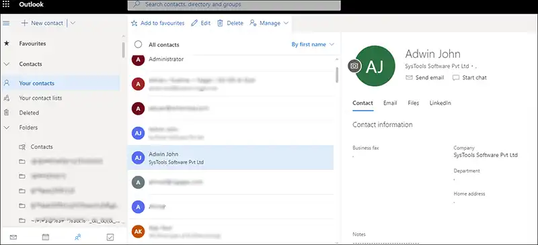Send email to Adwin John
Viewport: 538px width, 245px height.
click(425, 78)
